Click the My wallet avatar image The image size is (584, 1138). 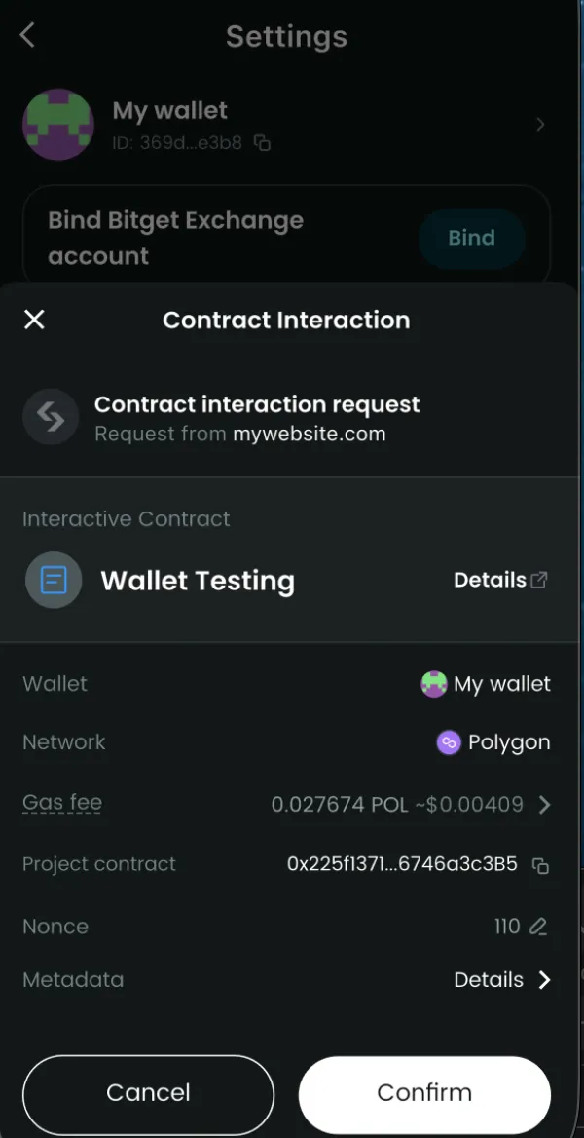tap(58, 125)
